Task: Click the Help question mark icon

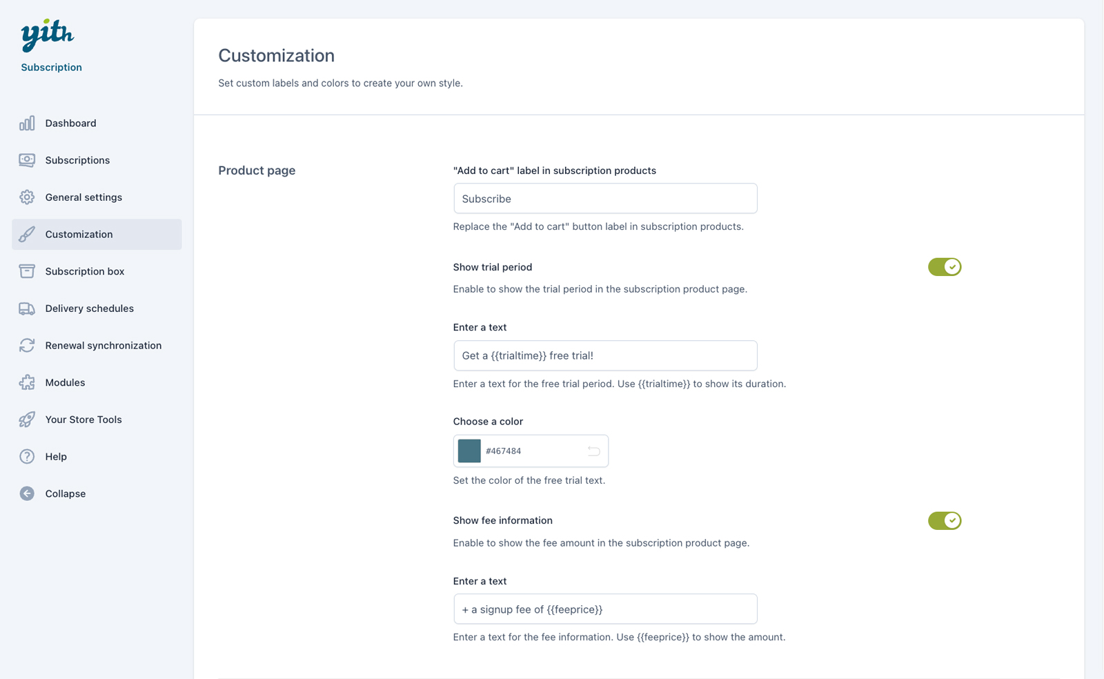Action: [x=27, y=457]
